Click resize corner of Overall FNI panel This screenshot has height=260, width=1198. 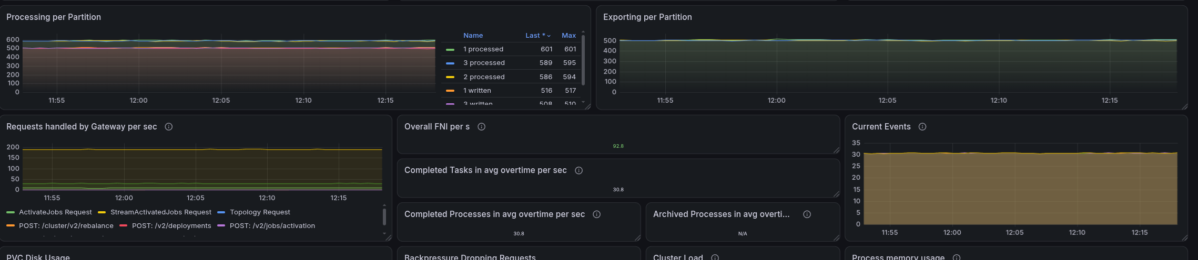click(x=836, y=150)
